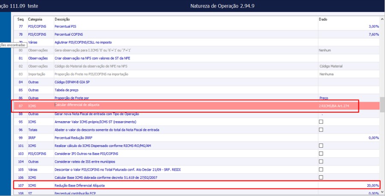Tick Calcular Base ICMS dobrada checkbox
385x196 pixels.
tap(321, 177)
